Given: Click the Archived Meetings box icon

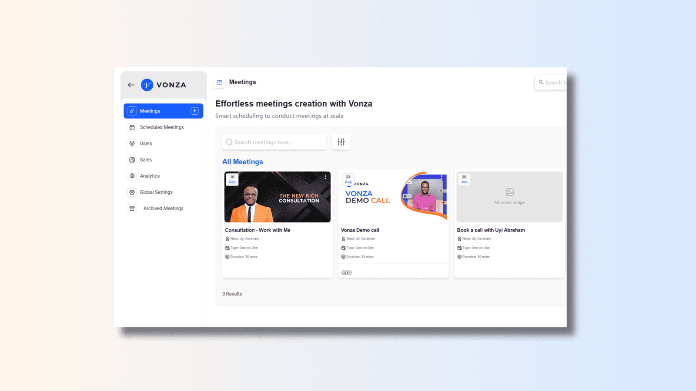Looking at the screenshot, I should 132,209.
